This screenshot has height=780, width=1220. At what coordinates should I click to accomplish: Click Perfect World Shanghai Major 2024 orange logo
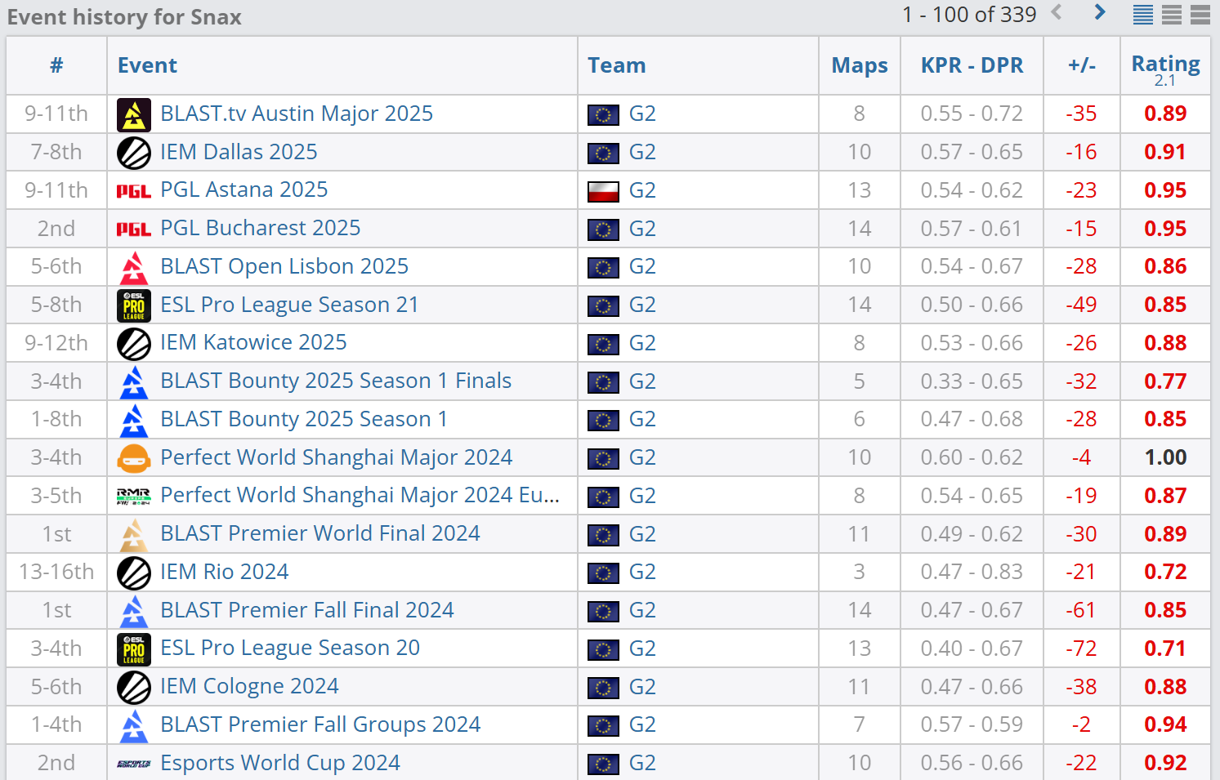tap(134, 458)
